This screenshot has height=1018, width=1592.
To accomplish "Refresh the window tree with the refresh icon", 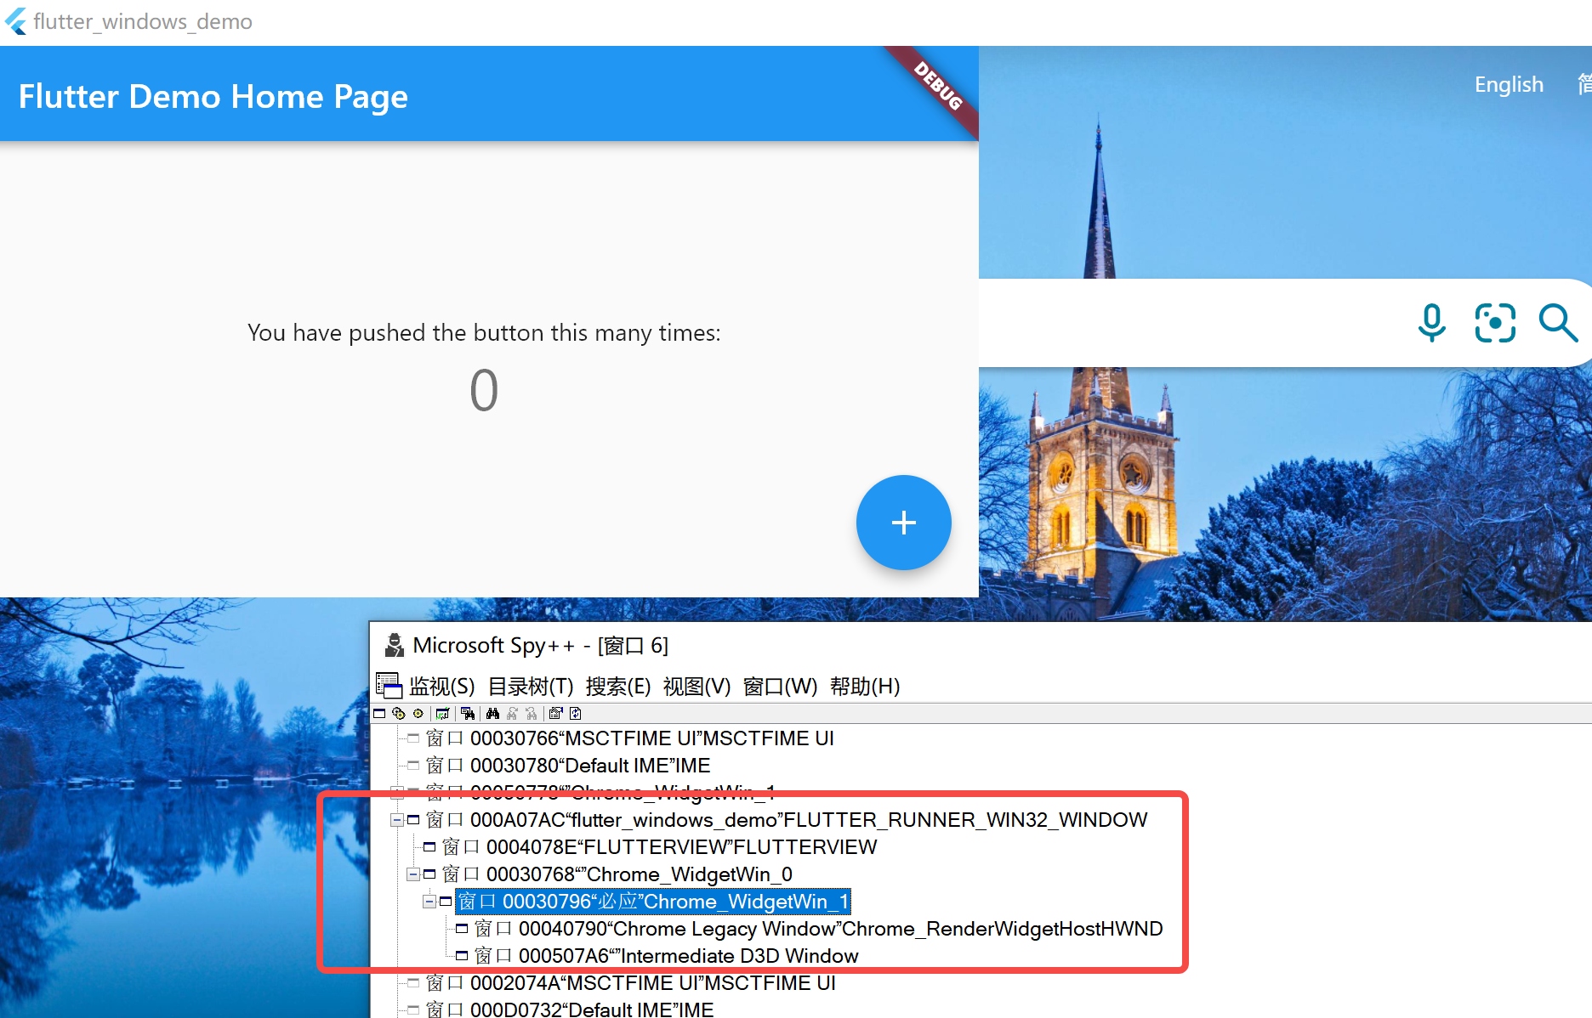I will click(x=576, y=714).
